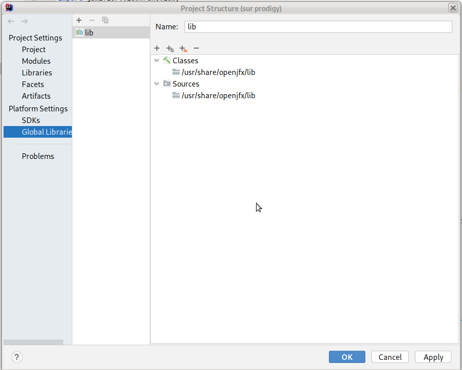Open the Libraries settings page
Viewport: 462px width, 370px height.
pos(37,72)
